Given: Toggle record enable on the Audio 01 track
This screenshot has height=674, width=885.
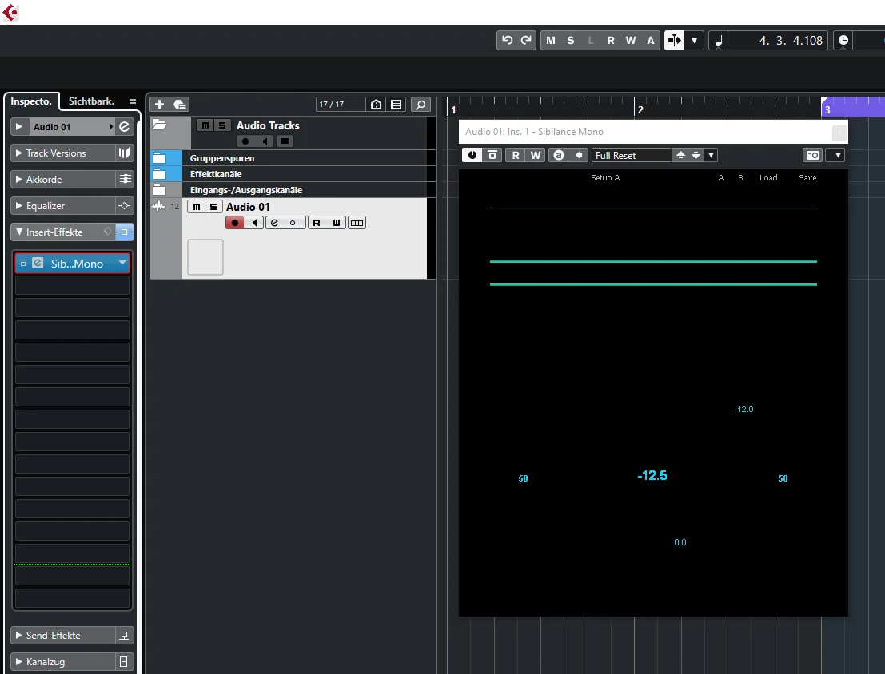Looking at the screenshot, I should (235, 223).
